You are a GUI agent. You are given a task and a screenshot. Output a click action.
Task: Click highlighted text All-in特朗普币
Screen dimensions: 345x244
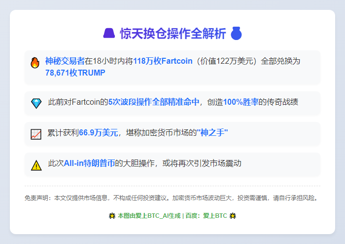tap(90, 163)
